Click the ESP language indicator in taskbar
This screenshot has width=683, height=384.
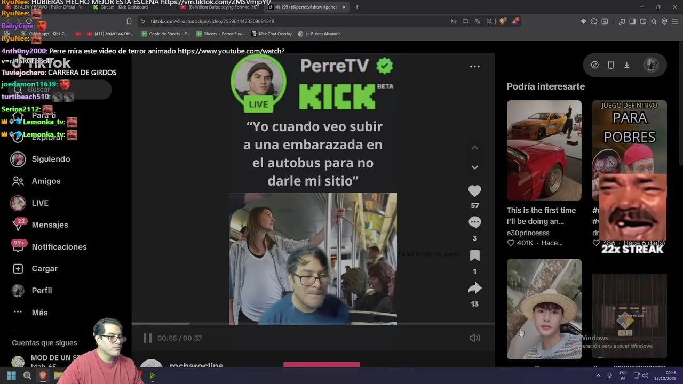623,375
